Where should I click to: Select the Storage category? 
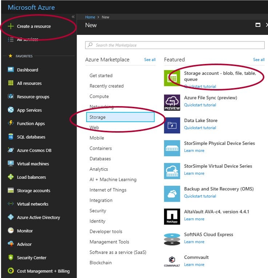click(120, 117)
